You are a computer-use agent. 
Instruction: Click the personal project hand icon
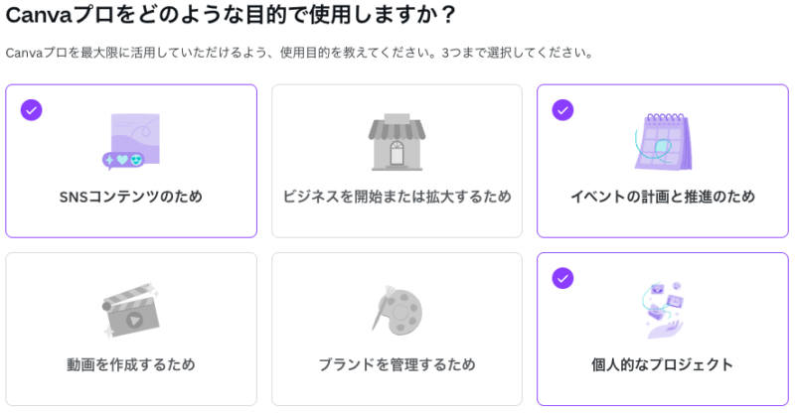664,310
